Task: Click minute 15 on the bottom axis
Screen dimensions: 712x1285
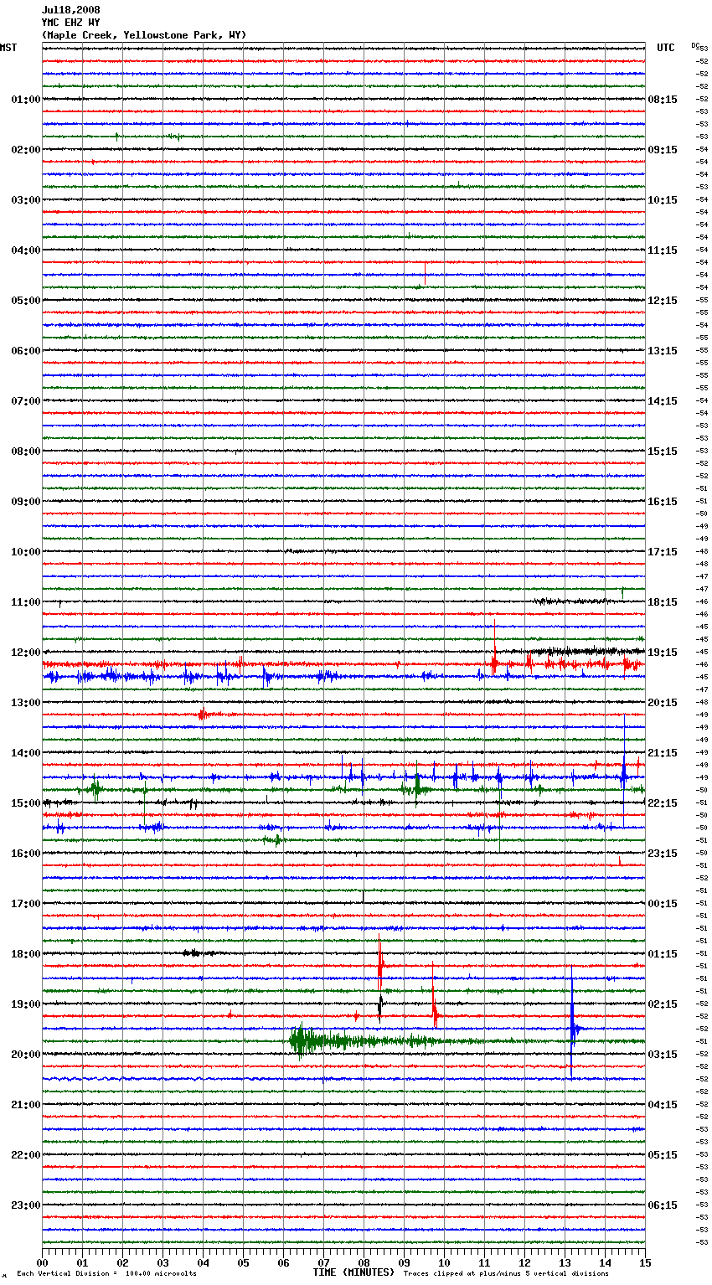Action: click(645, 1262)
